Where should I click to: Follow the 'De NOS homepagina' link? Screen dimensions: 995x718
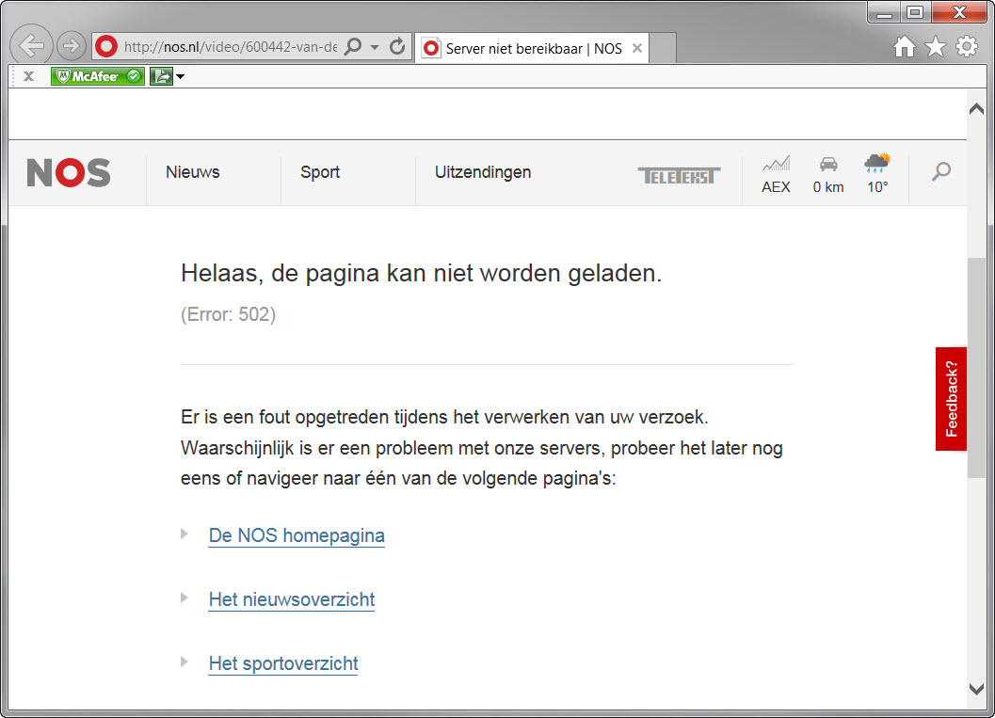(297, 535)
